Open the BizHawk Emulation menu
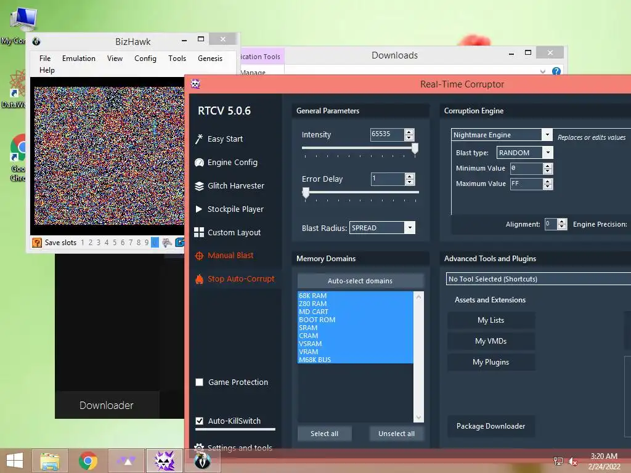631x473 pixels. tap(79, 59)
